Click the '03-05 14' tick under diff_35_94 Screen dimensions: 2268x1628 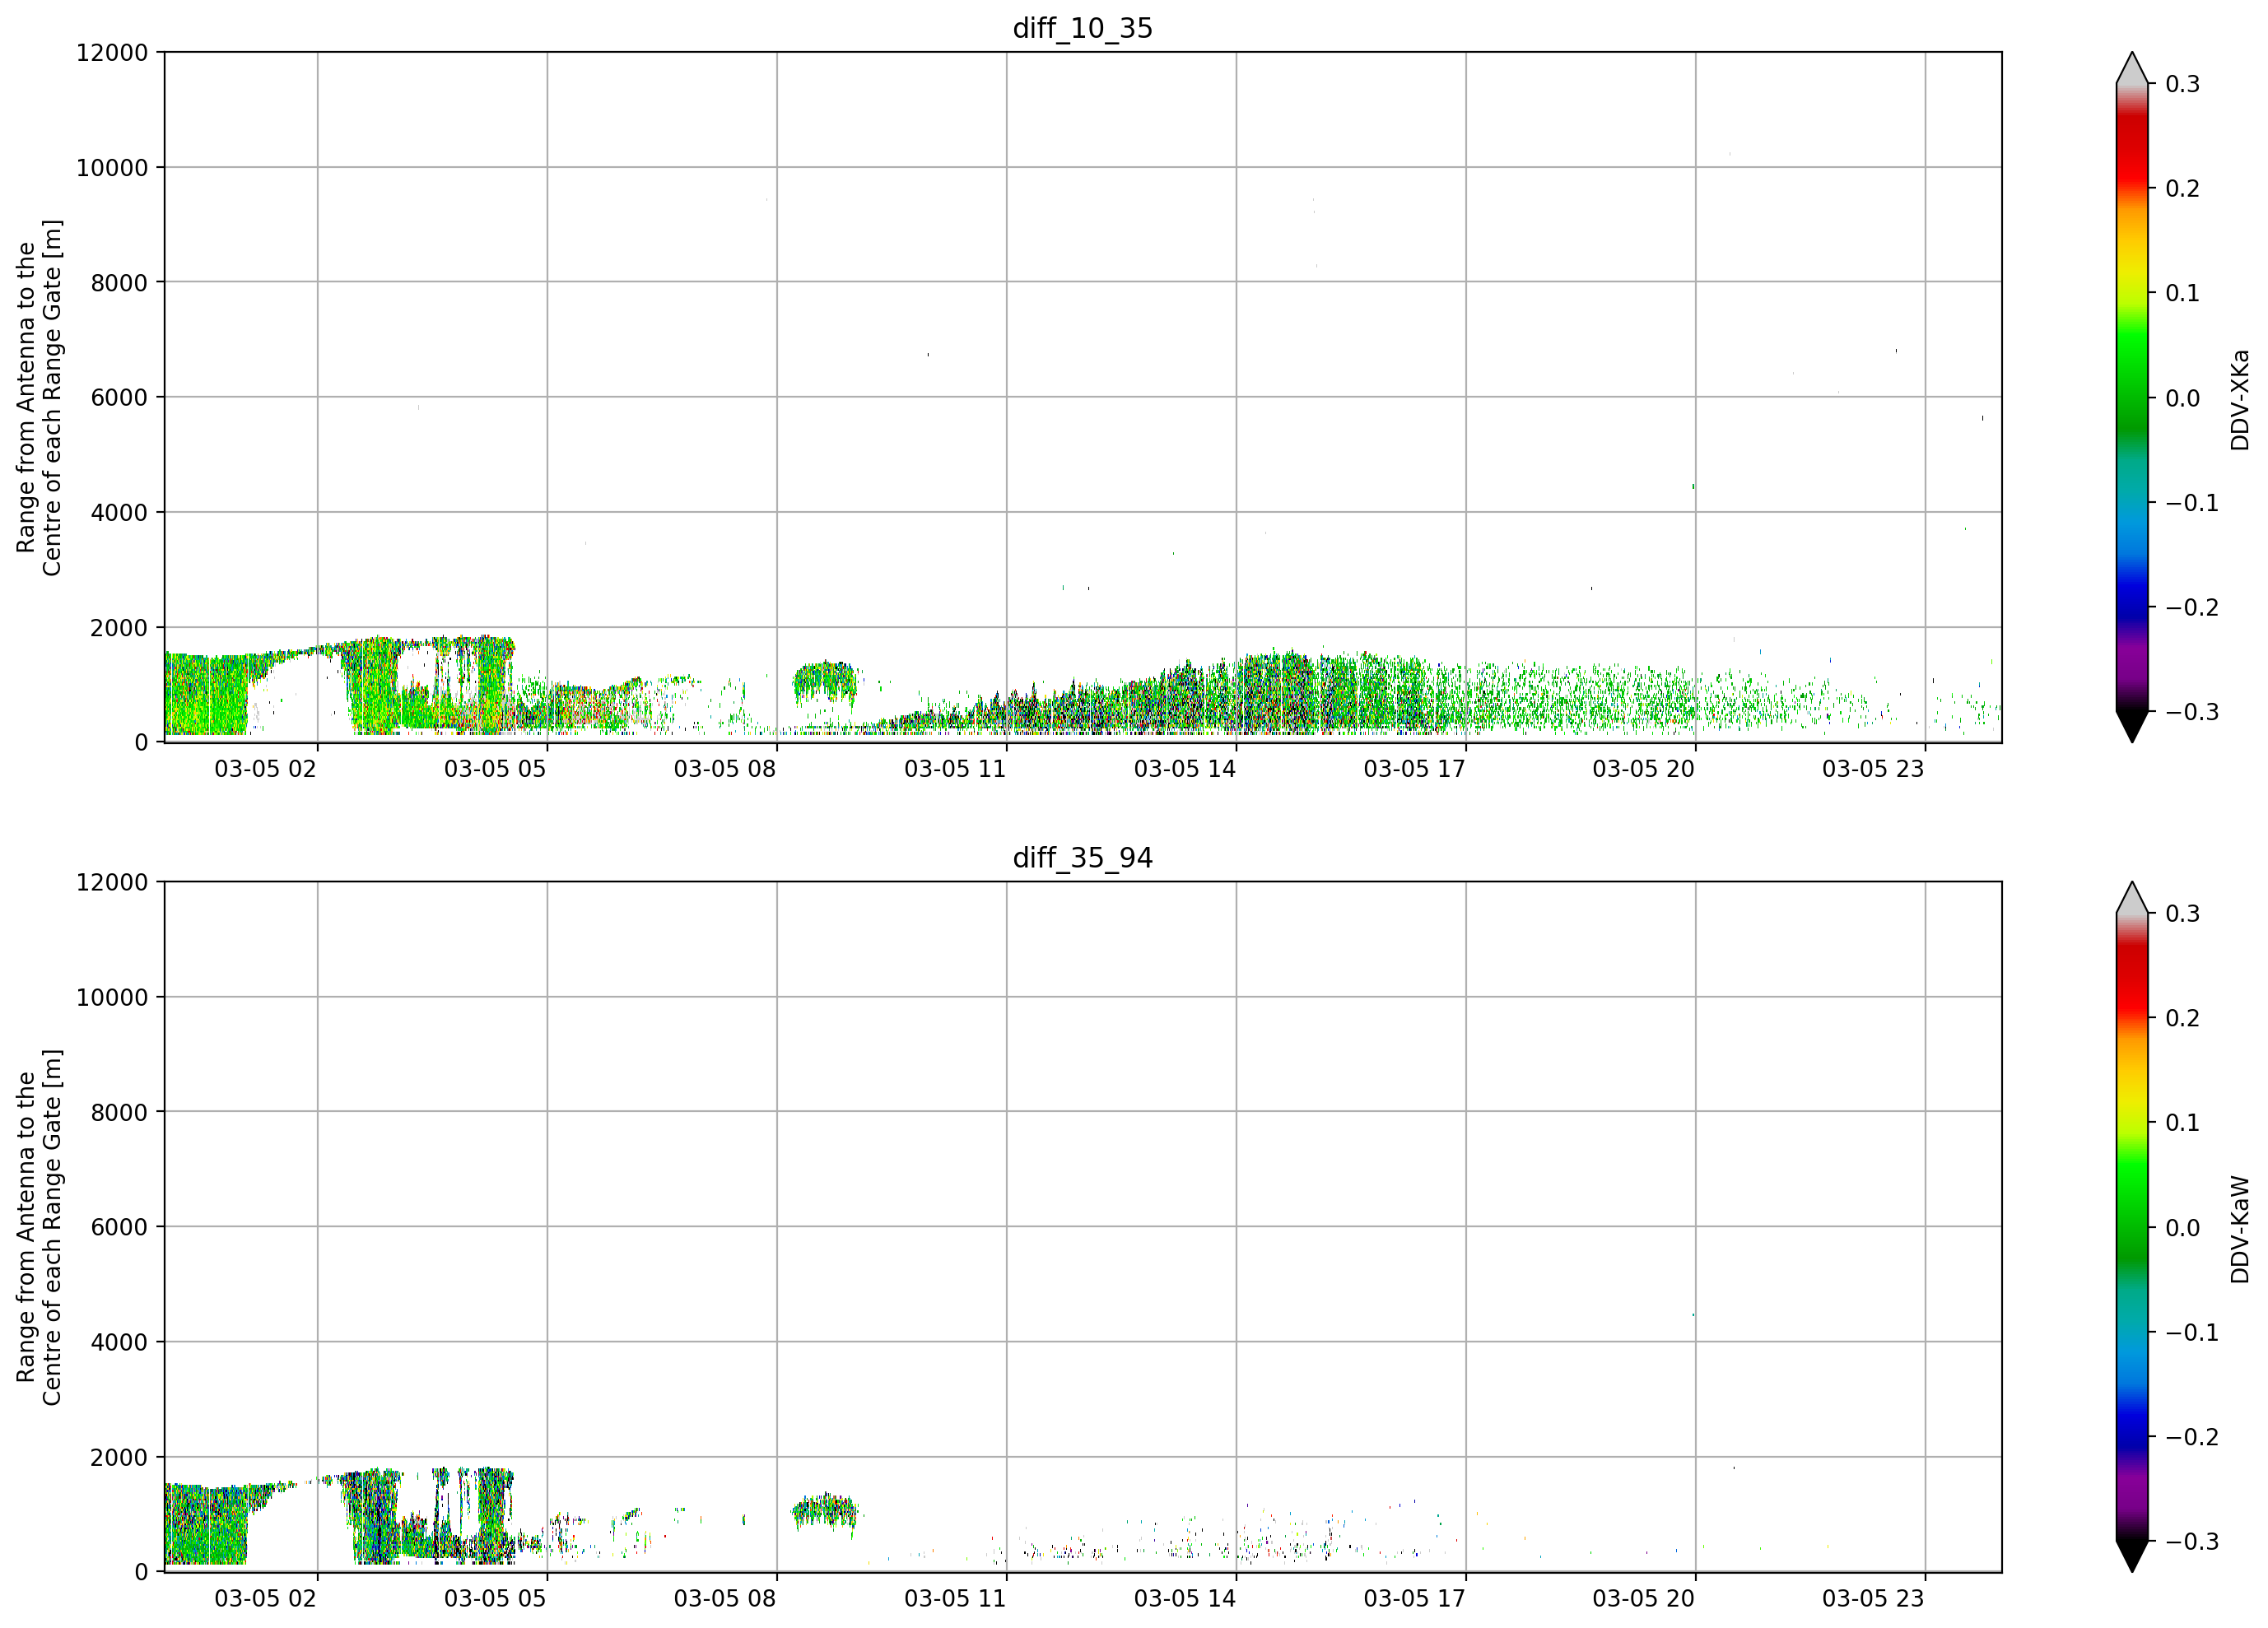pos(1185,1599)
